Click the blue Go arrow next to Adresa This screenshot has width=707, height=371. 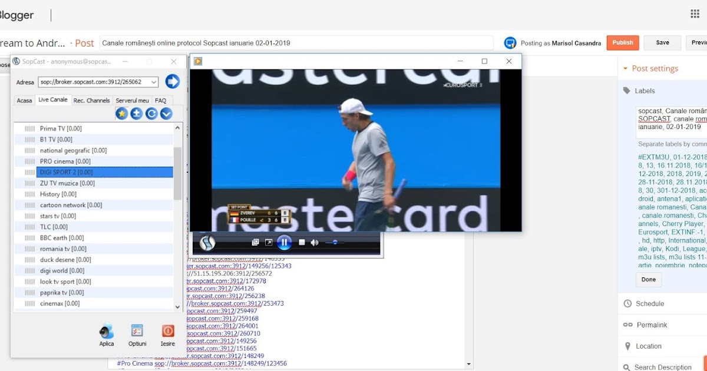tap(172, 81)
